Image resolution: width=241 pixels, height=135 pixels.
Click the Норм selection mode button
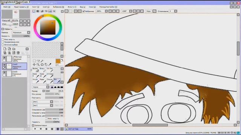[x=148, y=11]
